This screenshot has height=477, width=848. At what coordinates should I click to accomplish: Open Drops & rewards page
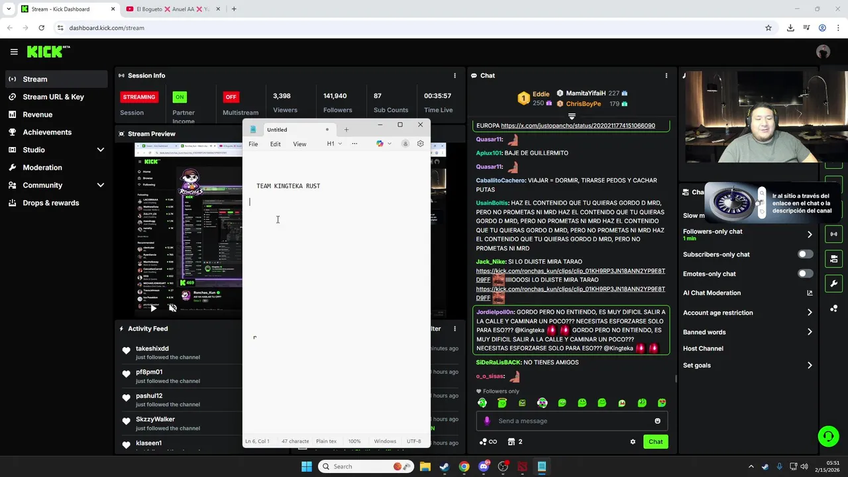pos(51,203)
